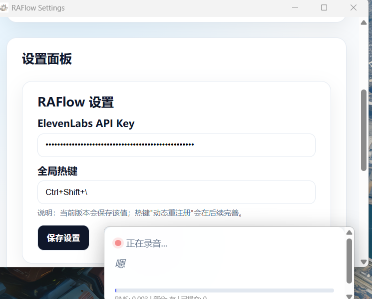Click the 全局热键 label
372x299 pixels.
click(57, 171)
